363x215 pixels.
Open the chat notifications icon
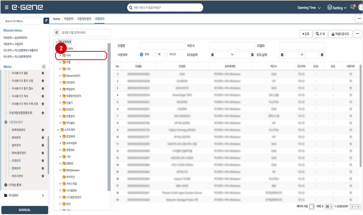352,8
